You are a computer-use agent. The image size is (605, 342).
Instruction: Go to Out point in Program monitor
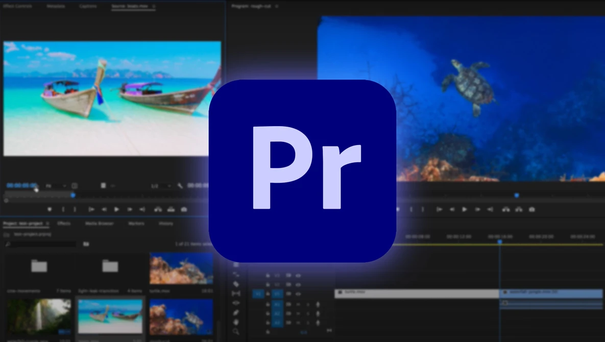(490, 209)
